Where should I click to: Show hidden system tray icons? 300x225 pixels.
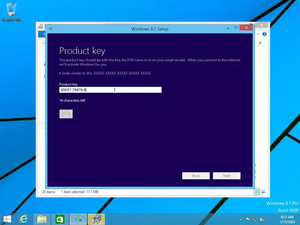pyautogui.click(x=241, y=219)
